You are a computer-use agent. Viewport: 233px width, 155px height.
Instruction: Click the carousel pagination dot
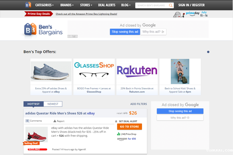[208, 52]
